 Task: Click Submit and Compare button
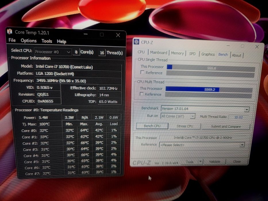(225, 126)
